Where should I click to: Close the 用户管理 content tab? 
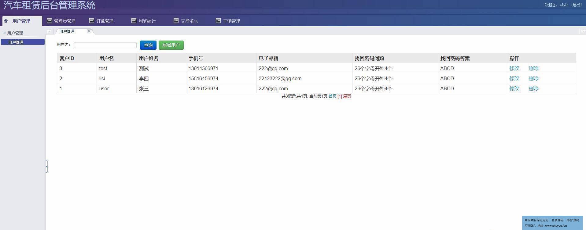(89, 31)
